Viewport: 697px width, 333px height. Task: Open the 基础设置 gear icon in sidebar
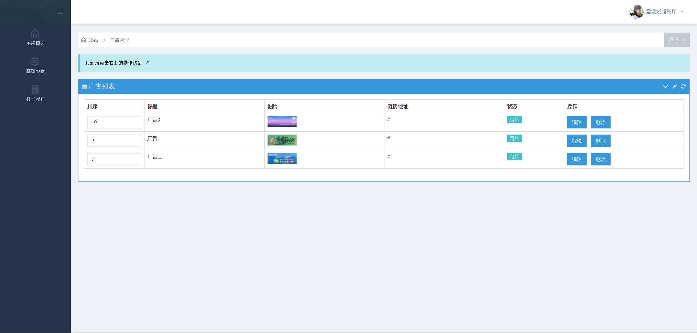tap(35, 61)
